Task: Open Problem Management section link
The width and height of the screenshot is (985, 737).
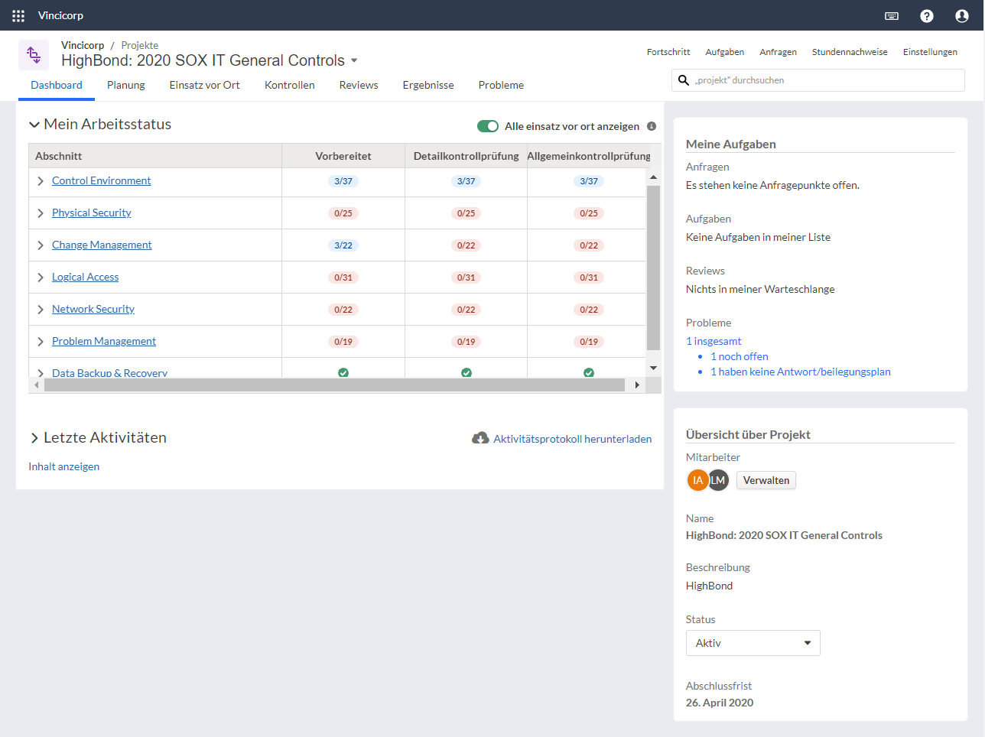Action: 104,341
